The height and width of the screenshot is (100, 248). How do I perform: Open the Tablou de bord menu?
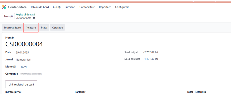point(40,7)
